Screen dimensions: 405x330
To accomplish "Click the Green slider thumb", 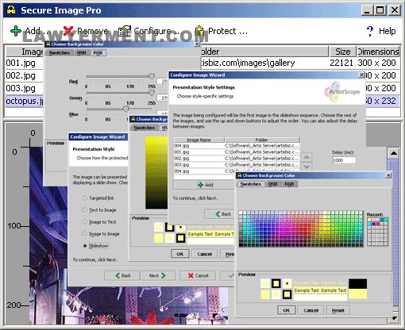I will coord(152,93).
